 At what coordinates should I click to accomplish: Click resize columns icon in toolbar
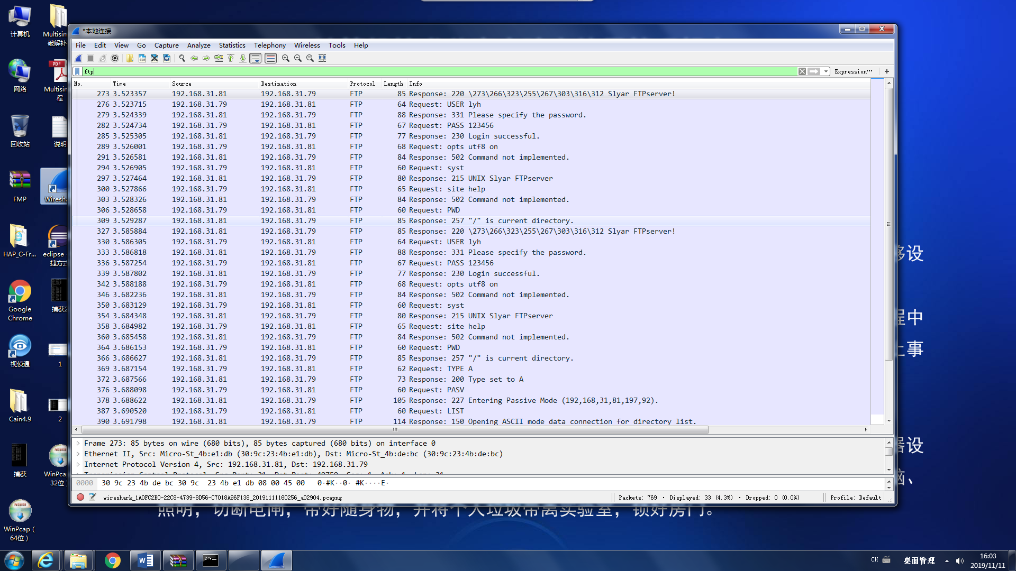pos(322,58)
